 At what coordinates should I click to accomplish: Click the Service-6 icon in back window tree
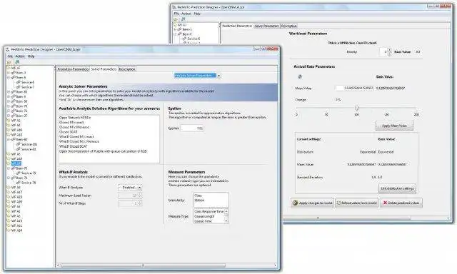click(184, 39)
